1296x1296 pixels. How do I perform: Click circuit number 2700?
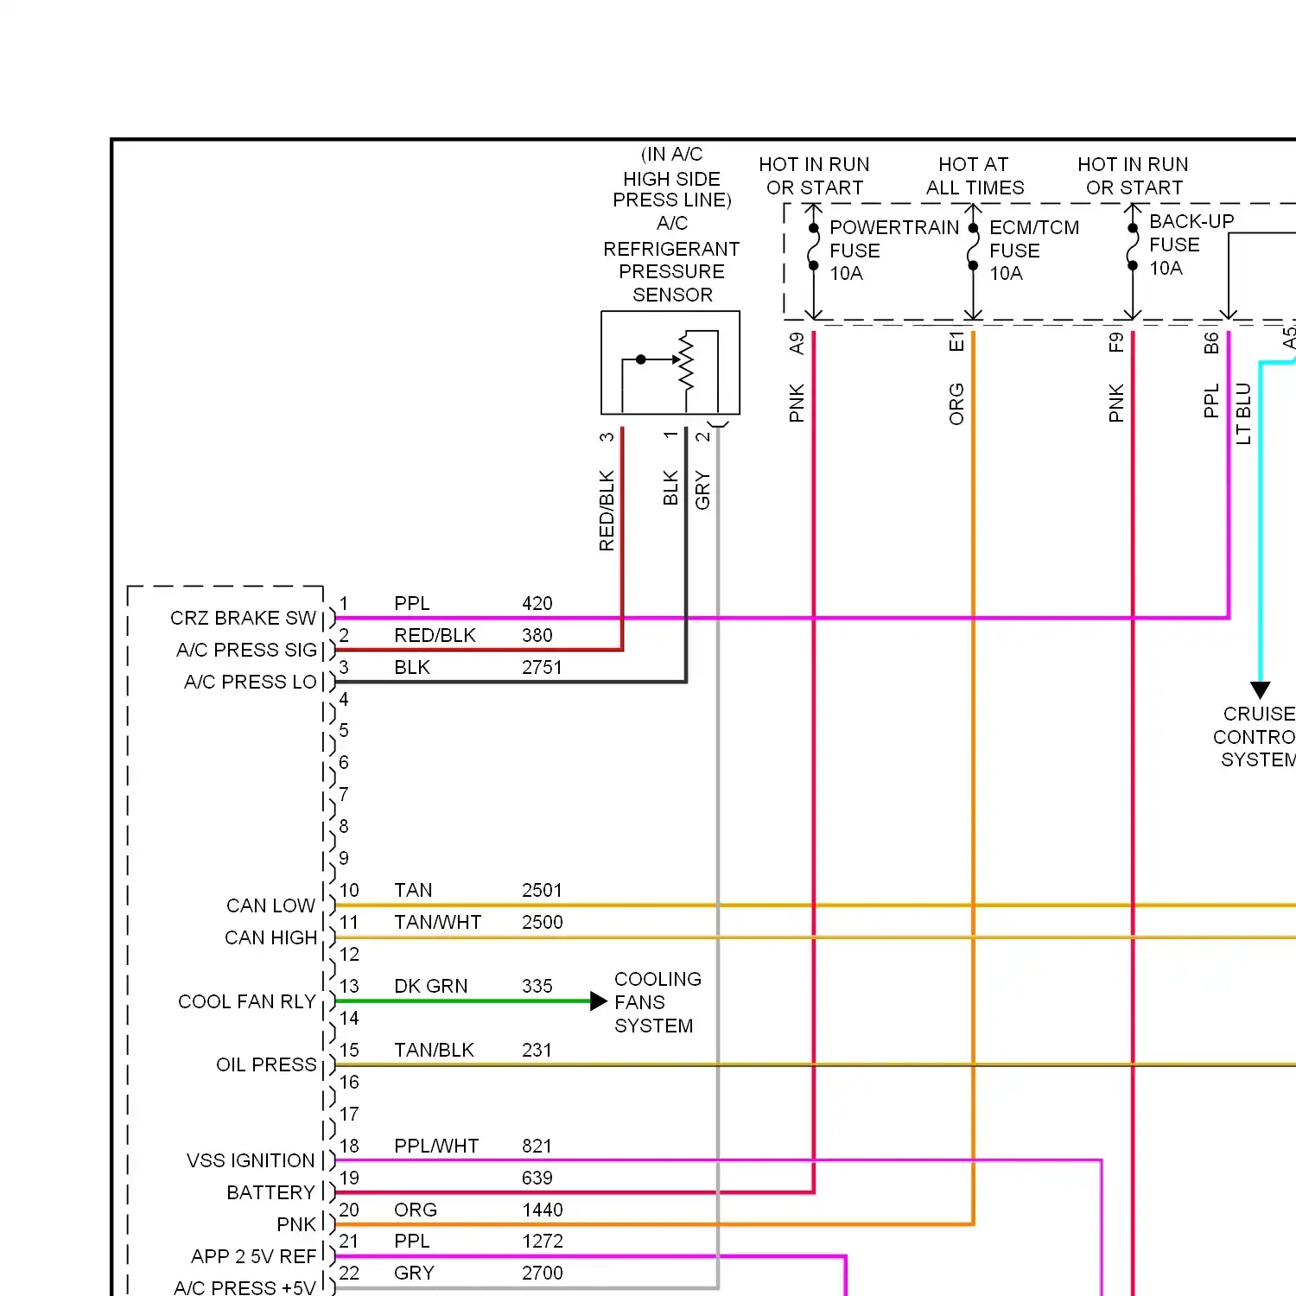(x=542, y=1273)
